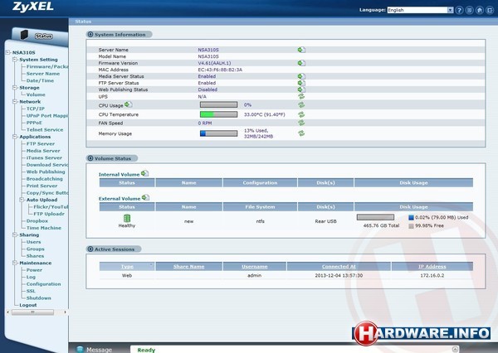Open the External Volume settings icon
The width and height of the screenshot is (498, 353).
145,197
